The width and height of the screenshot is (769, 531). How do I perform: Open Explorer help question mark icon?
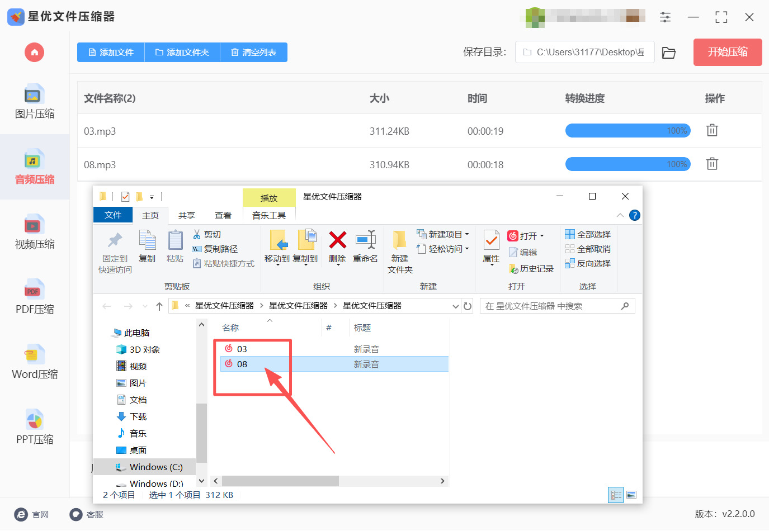pos(635,215)
